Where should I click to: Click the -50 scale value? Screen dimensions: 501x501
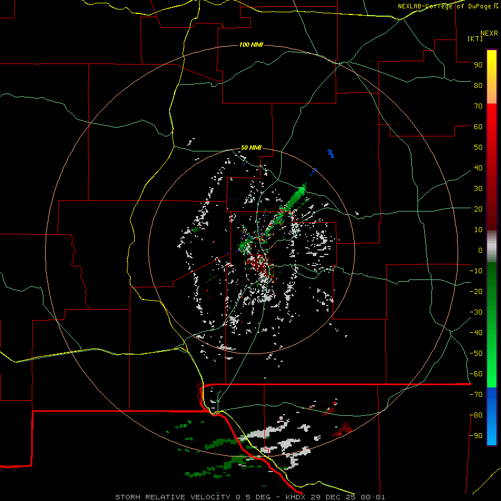[x=476, y=353]
